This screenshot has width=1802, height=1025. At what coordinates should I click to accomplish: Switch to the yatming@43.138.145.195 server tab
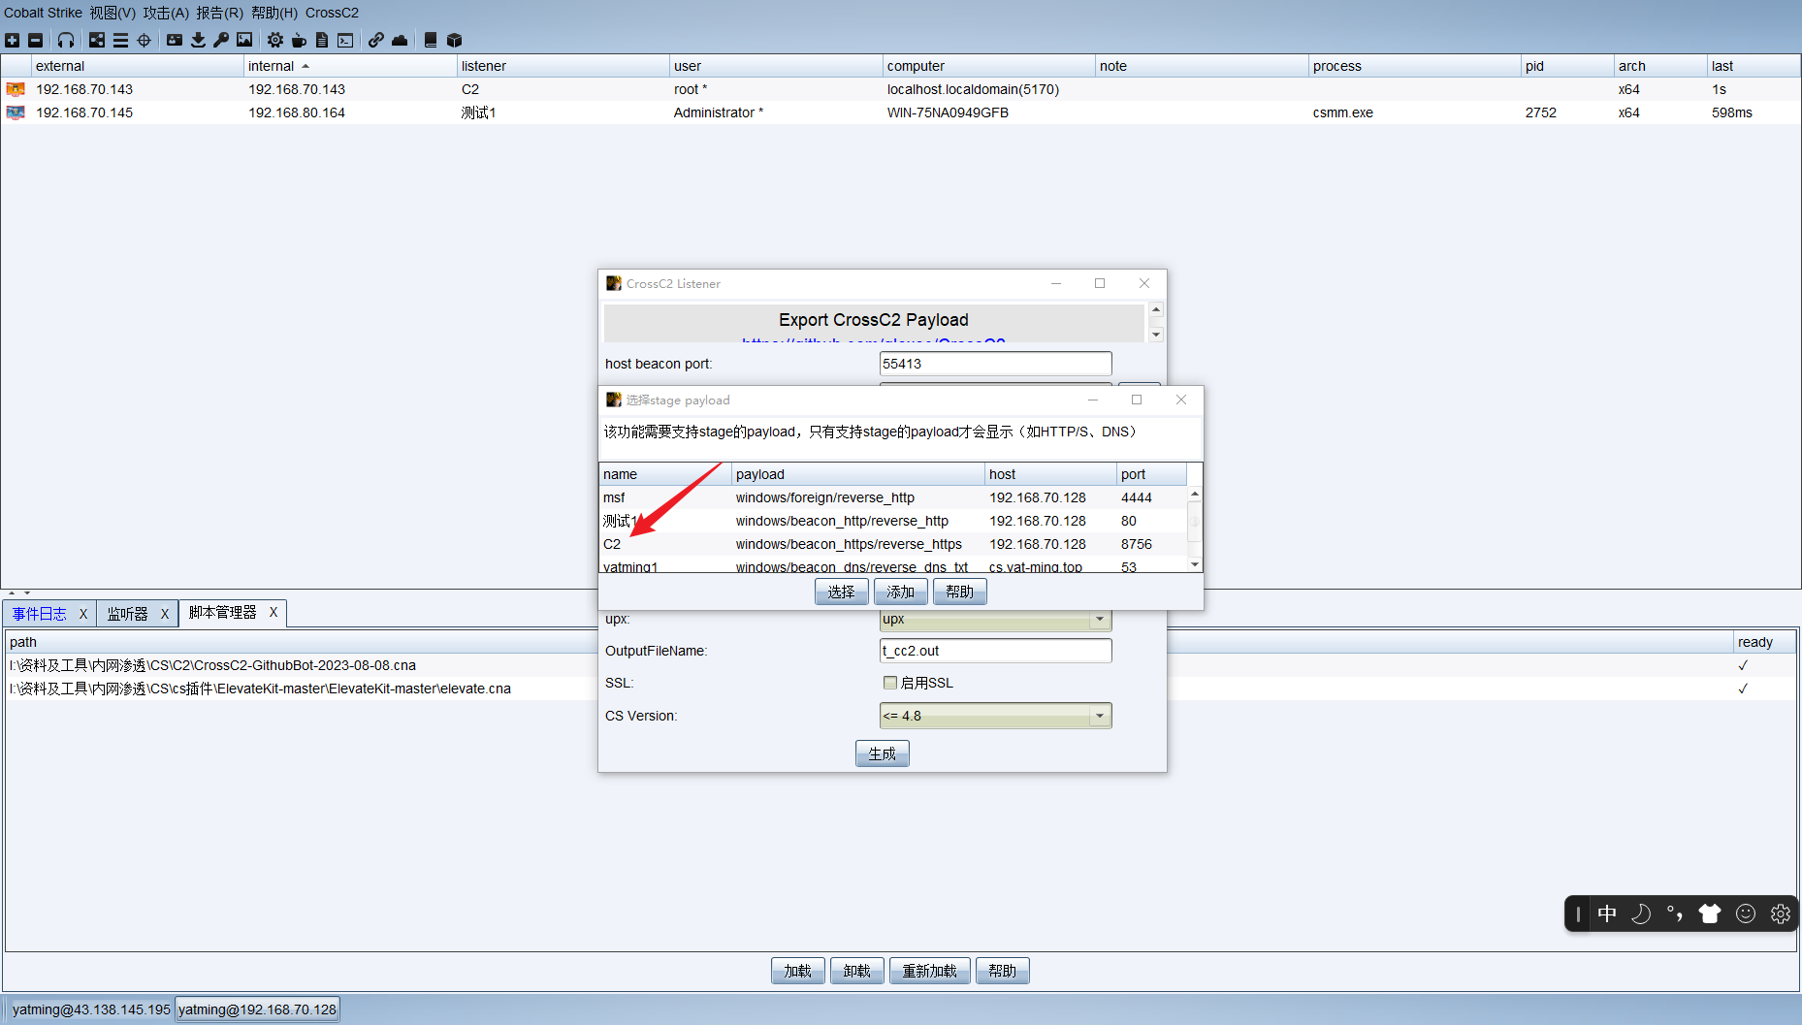coord(90,1009)
